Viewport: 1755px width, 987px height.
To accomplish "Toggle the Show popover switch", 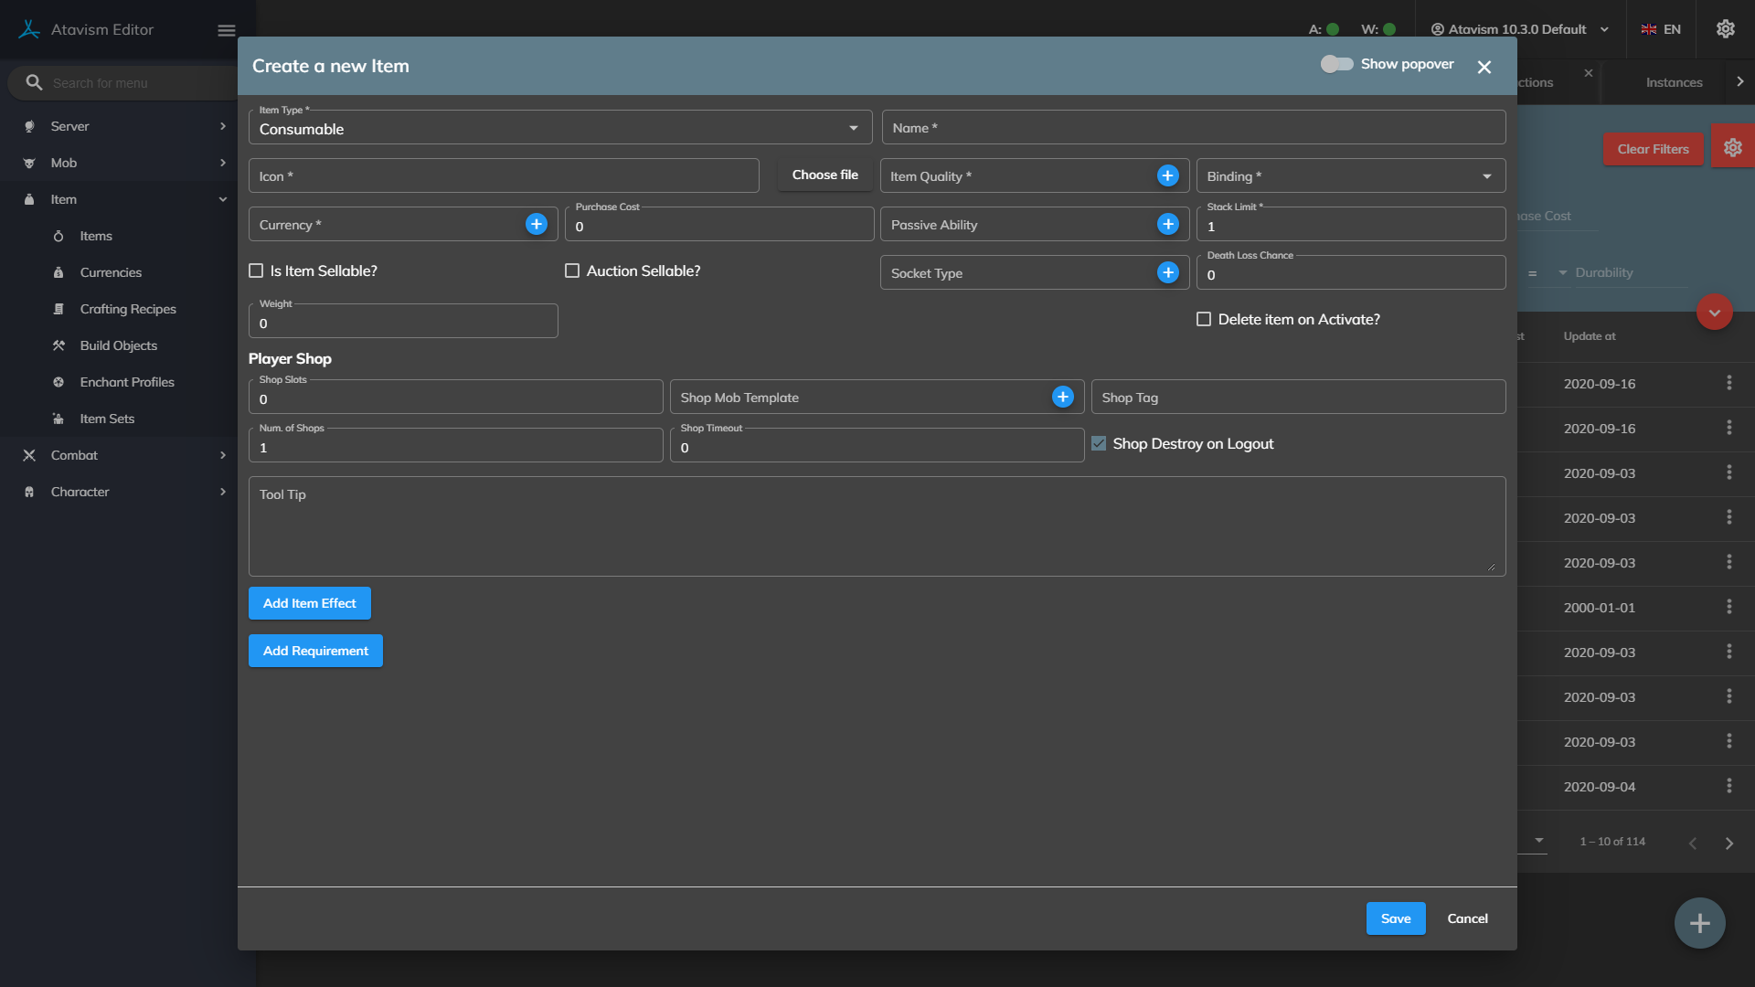I will pyautogui.click(x=1336, y=65).
